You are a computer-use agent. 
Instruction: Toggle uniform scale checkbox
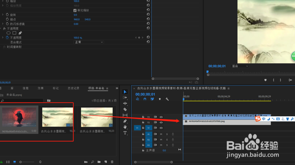[x=75, y=10]
